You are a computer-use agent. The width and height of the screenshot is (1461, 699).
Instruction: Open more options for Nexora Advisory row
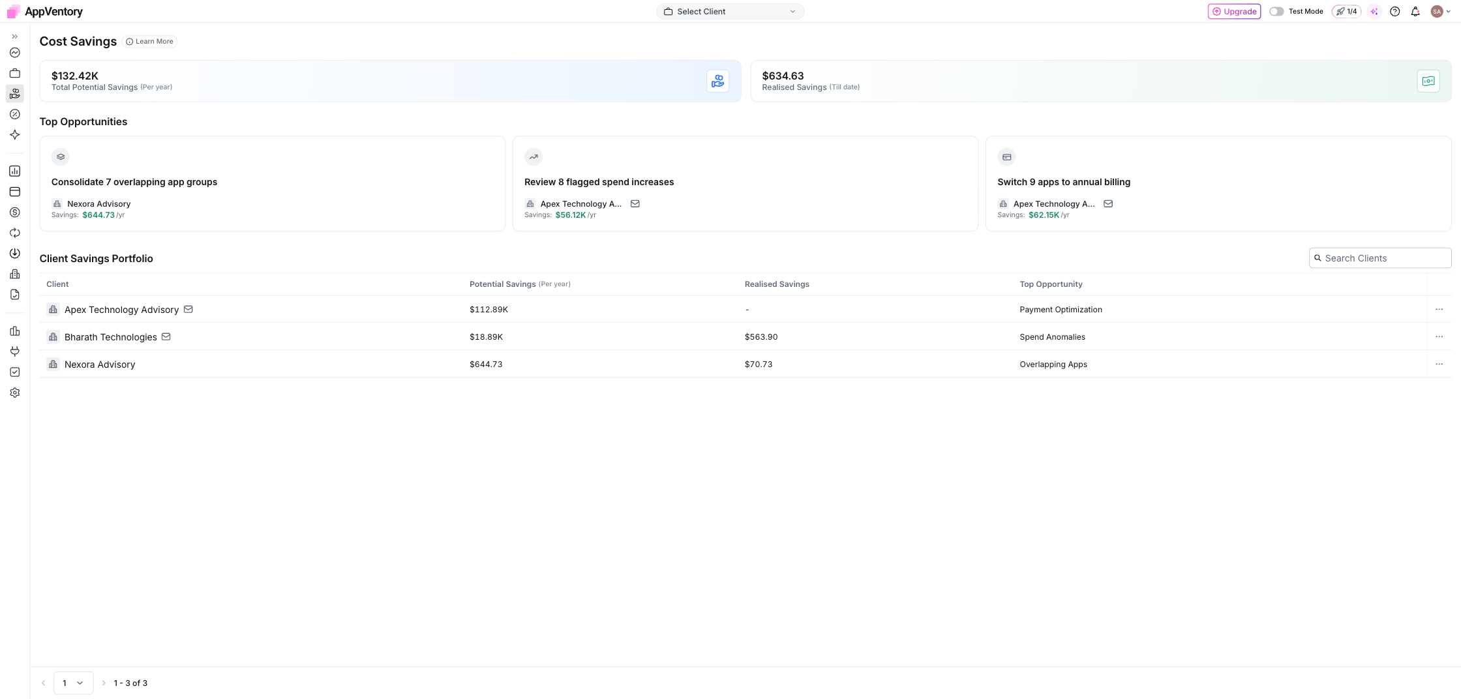click(x=1439, y=364)
